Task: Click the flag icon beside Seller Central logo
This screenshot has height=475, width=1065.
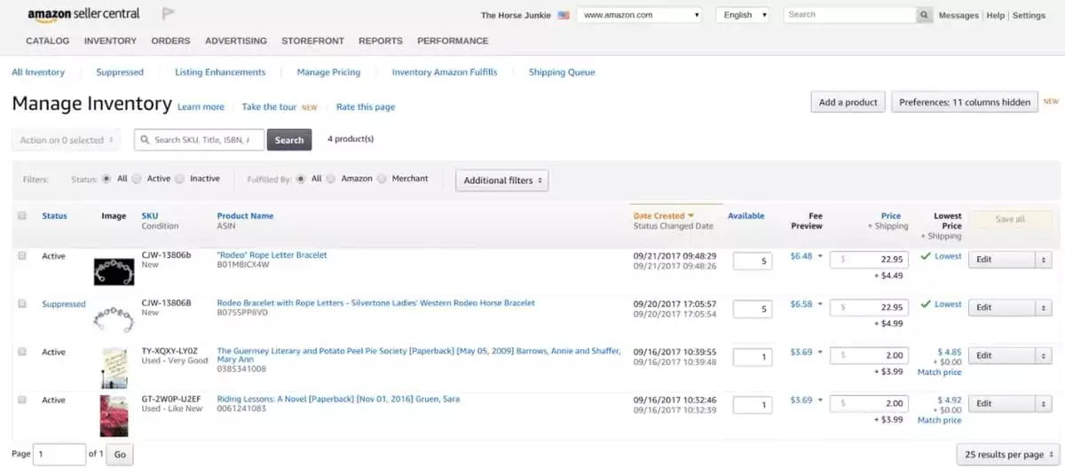Action: click(x=169, y=14)
